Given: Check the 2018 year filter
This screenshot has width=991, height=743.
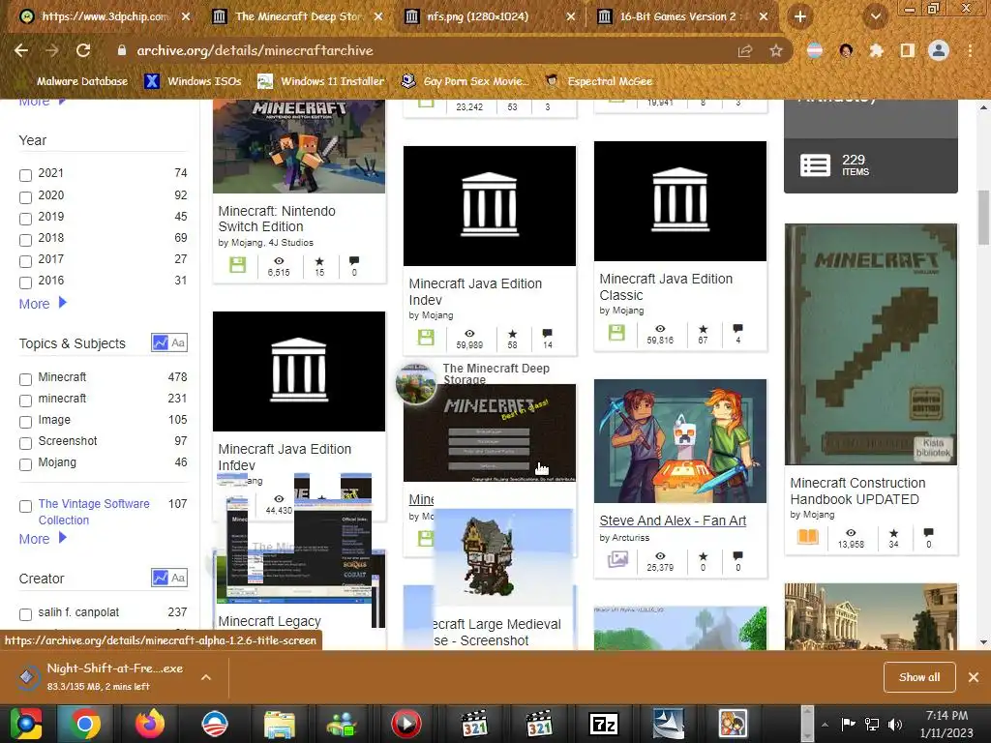Looking at the screenshot, I should click(25, 241).
